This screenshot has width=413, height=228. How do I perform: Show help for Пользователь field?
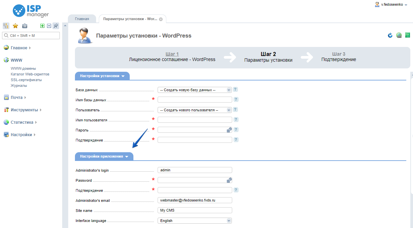click(x=236, y=110)
